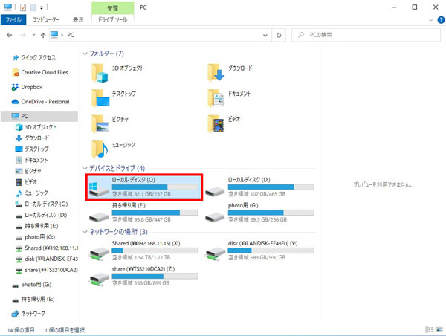Select 3D オブジェクト in navigation tree
Image resolution: width=446 pixels, height=336 pixels.
click(x=36, y=127)
